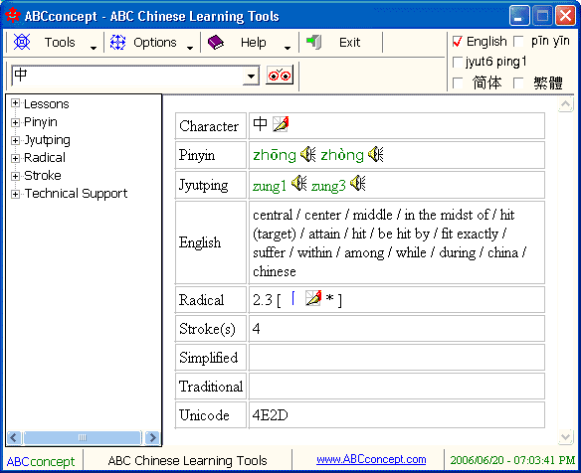581x473 pixels.
Task: Open the Help menu
Action: click(254, 42)
